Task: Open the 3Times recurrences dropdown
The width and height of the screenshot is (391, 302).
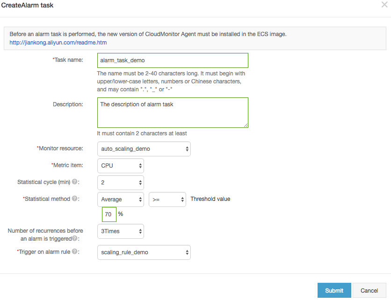Action: 121,231
